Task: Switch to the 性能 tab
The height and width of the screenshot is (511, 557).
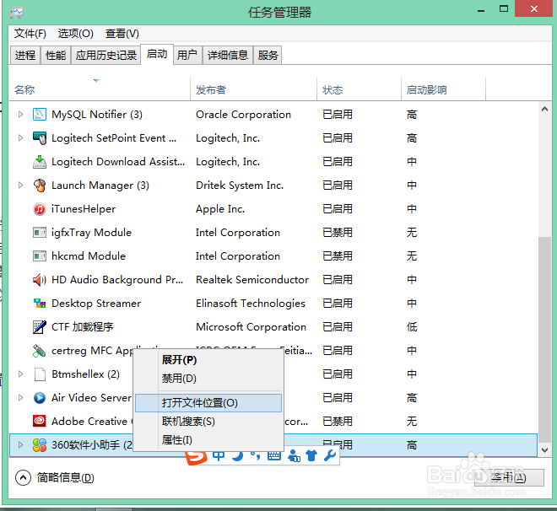Action: pos(56,56)
